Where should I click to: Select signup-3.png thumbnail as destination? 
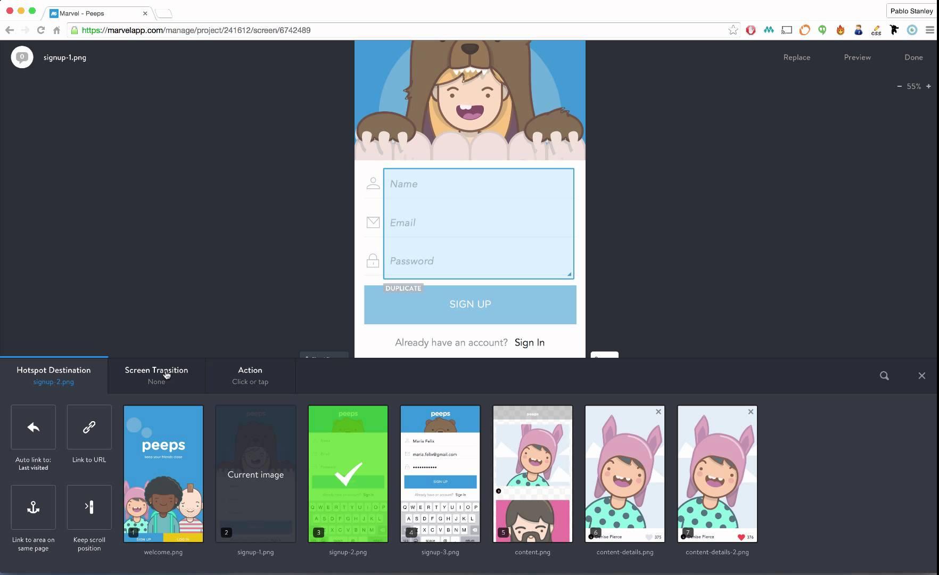click(x=440, y=474)
